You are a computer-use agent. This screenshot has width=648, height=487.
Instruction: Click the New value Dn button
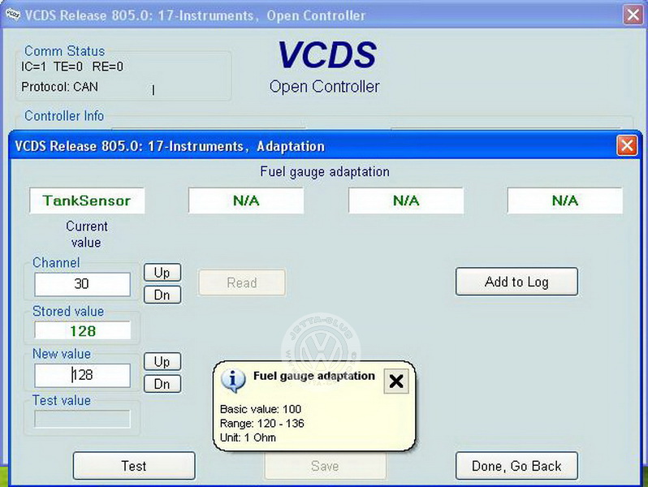click(162, 384)
